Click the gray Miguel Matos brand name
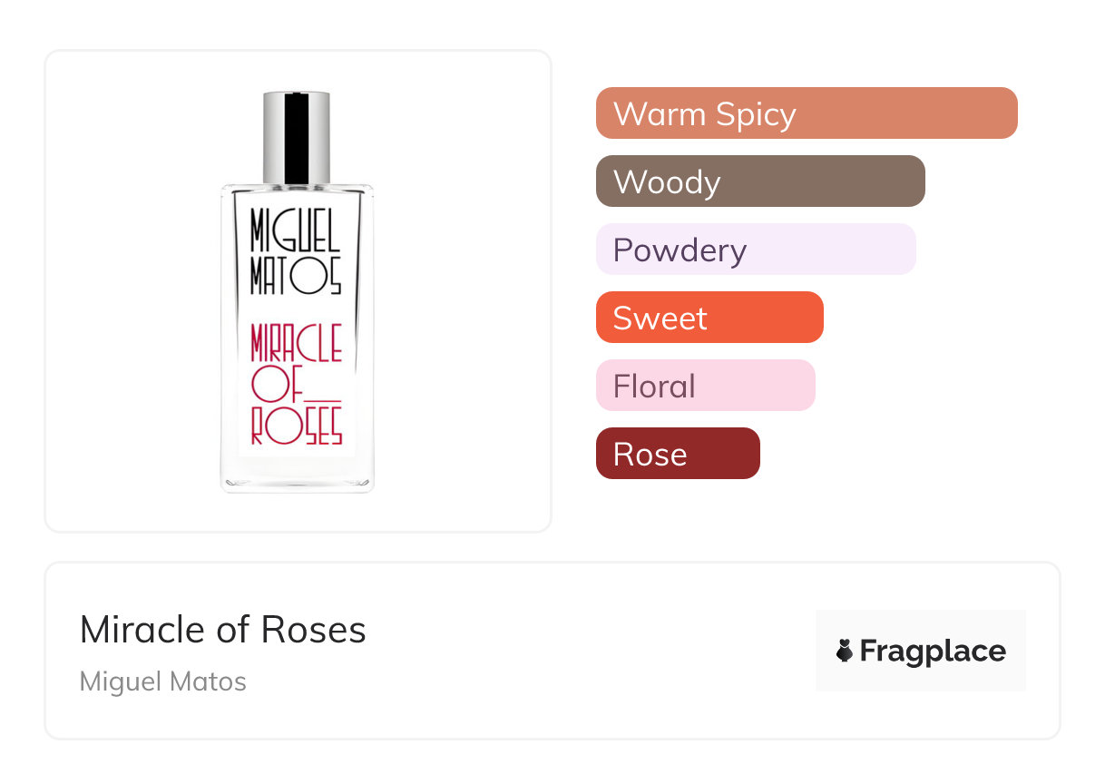Screen dimensions: 1105x784 163,681
